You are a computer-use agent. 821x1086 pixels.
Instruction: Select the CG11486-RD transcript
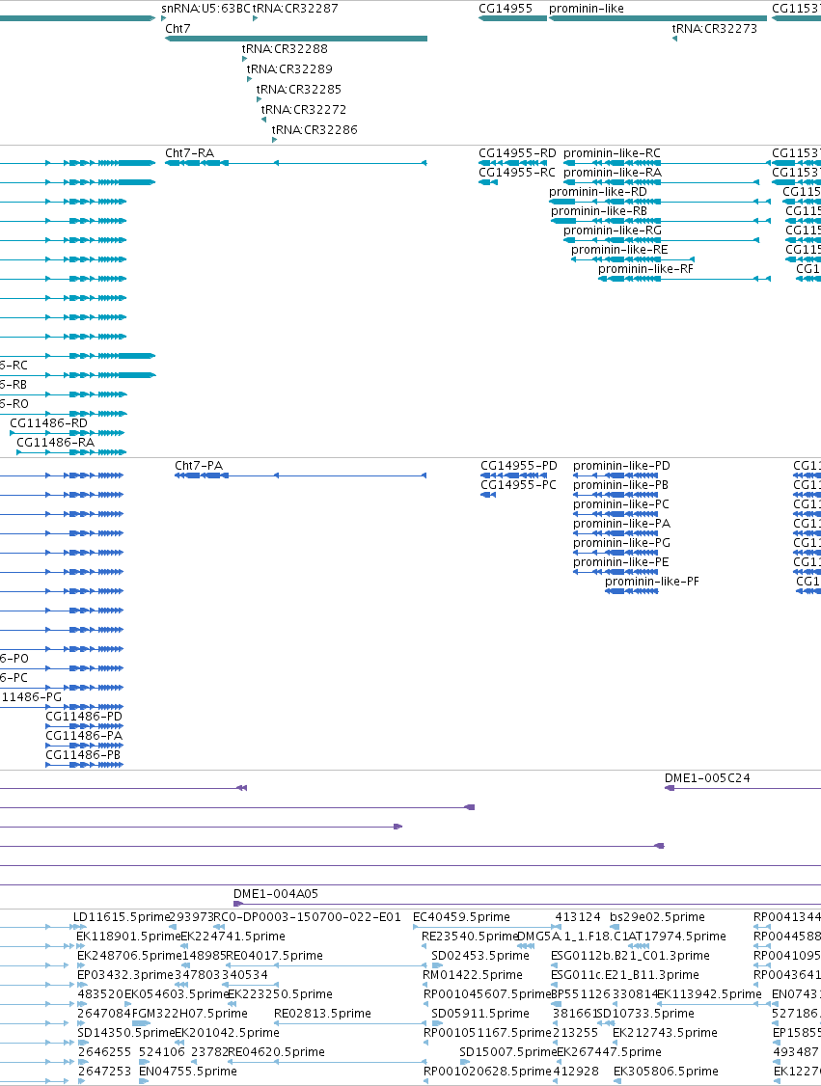[x=68, y=433]
